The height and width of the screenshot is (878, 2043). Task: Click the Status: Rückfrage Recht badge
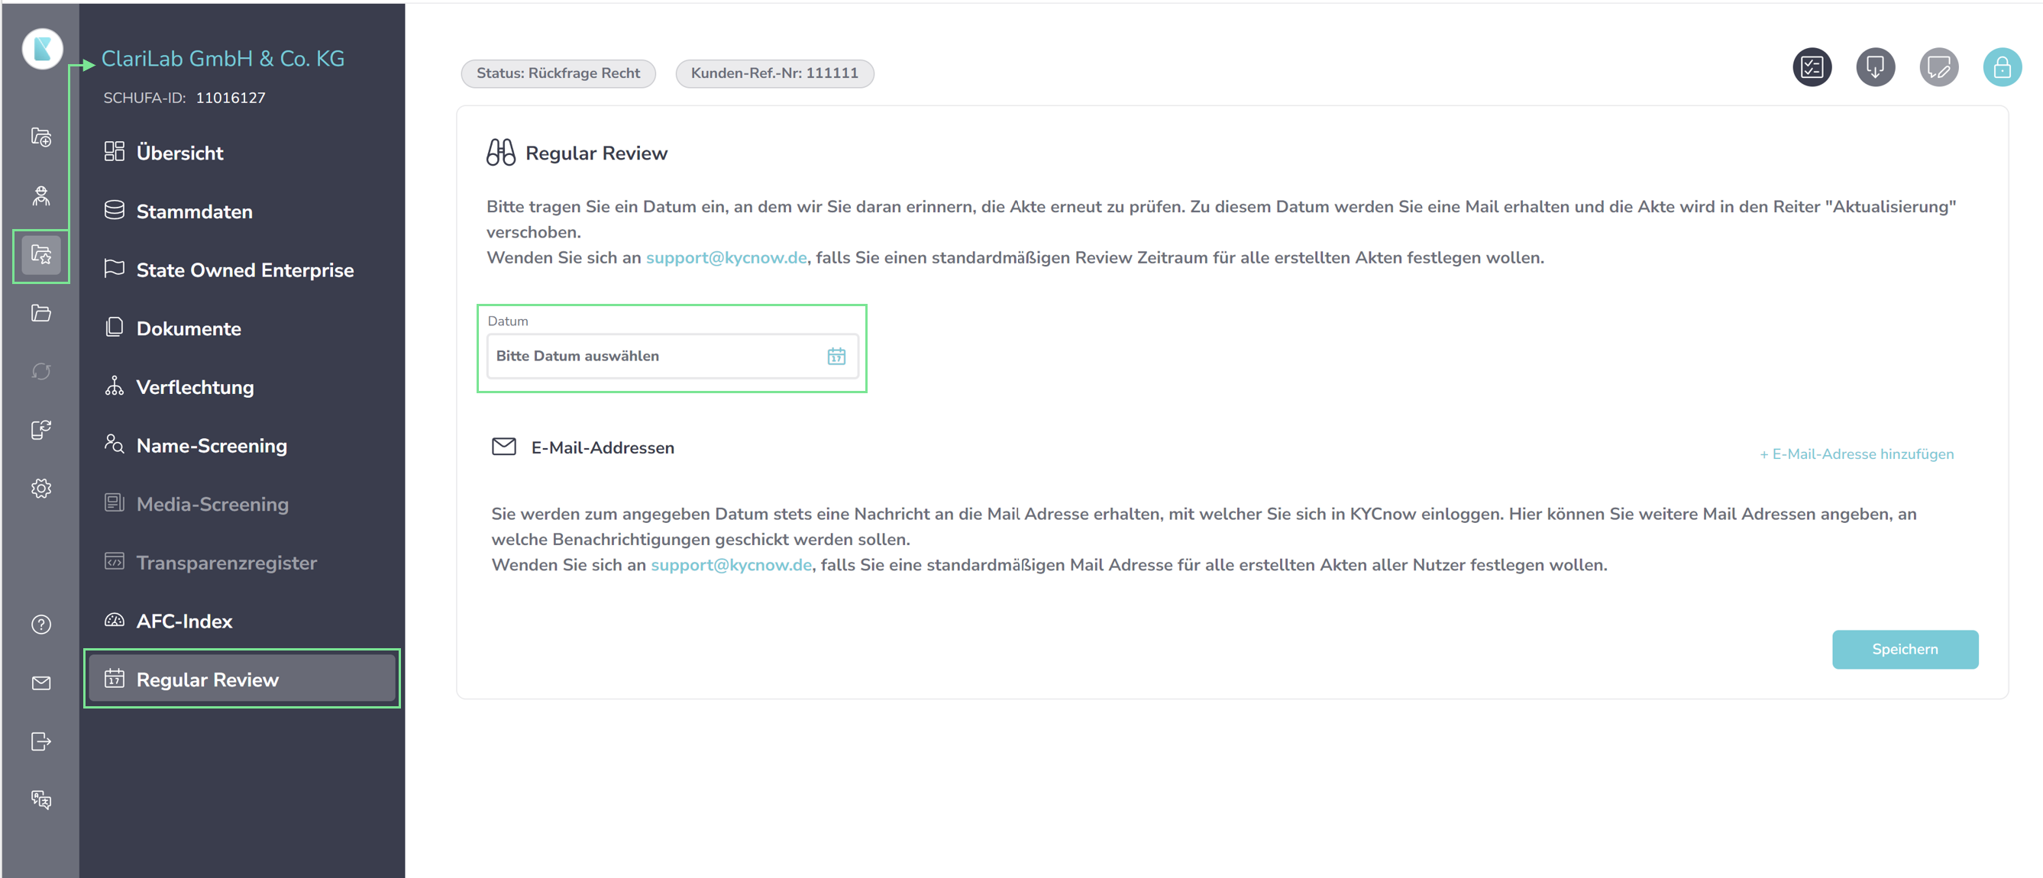tap(558, 73)
